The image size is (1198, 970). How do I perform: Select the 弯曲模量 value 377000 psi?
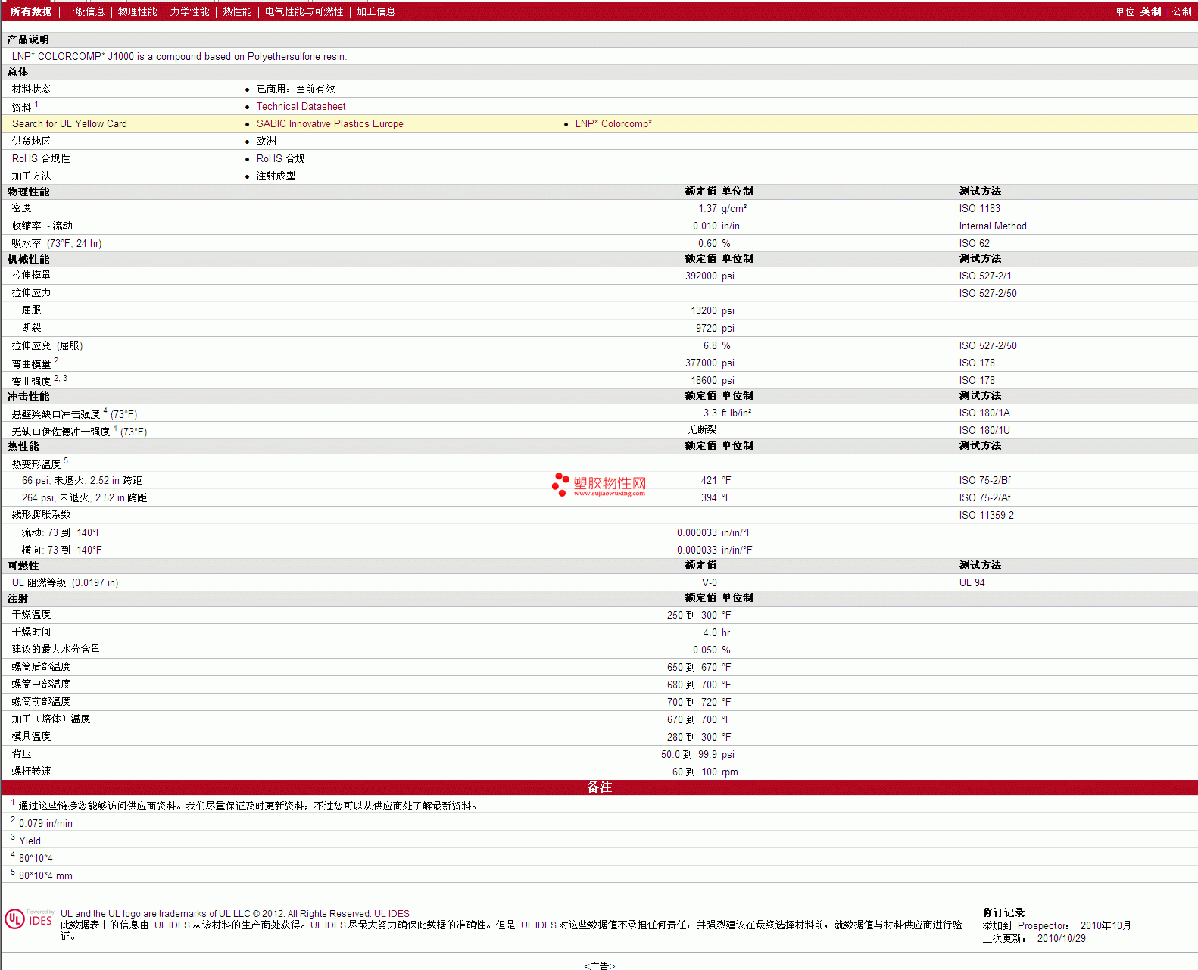pyautogui.click(x=710, y=363)
